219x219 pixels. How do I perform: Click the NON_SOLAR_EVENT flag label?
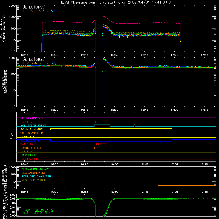point(33,126)
